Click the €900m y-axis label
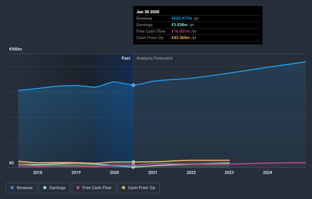Image resolution: width=312 pixels, height=199 pixels. tap(16, 49)
